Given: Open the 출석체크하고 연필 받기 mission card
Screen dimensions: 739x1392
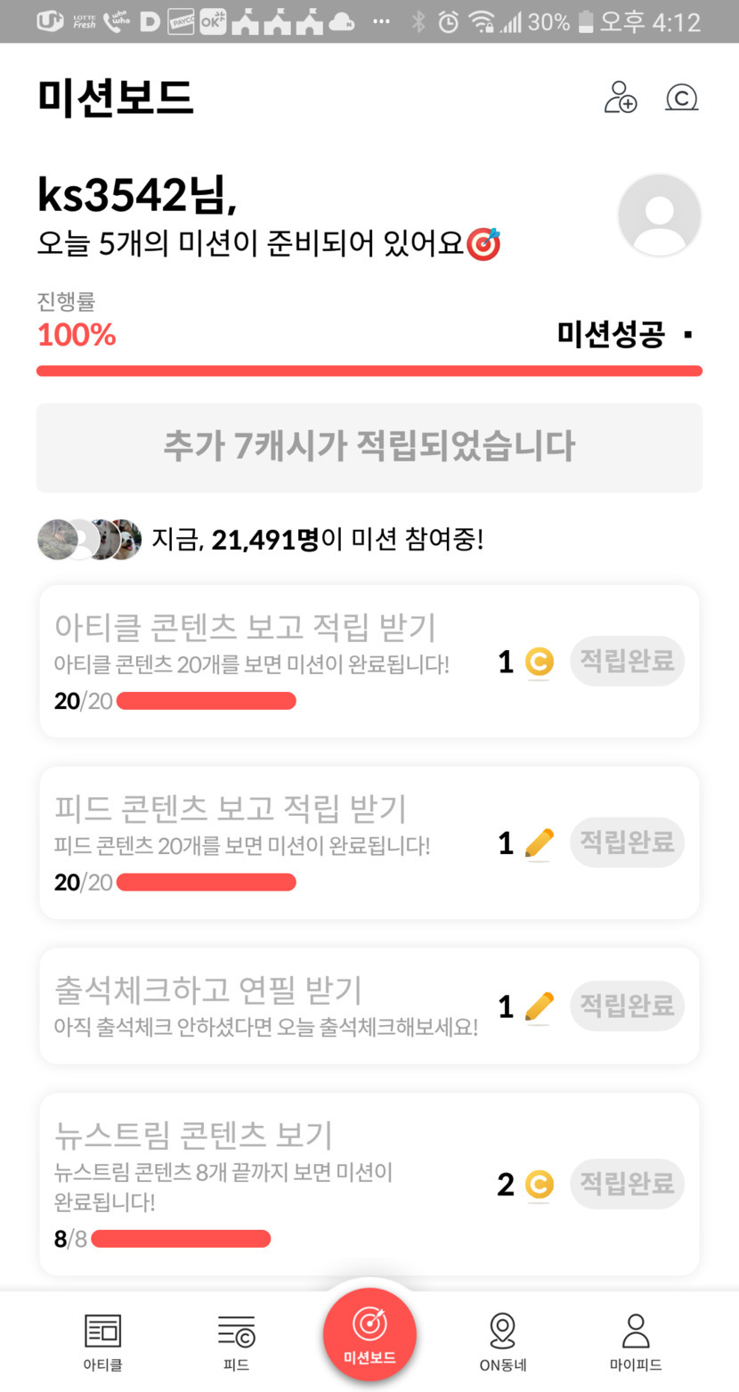Looking at the screenshot, I should (x=267, y=1005).
